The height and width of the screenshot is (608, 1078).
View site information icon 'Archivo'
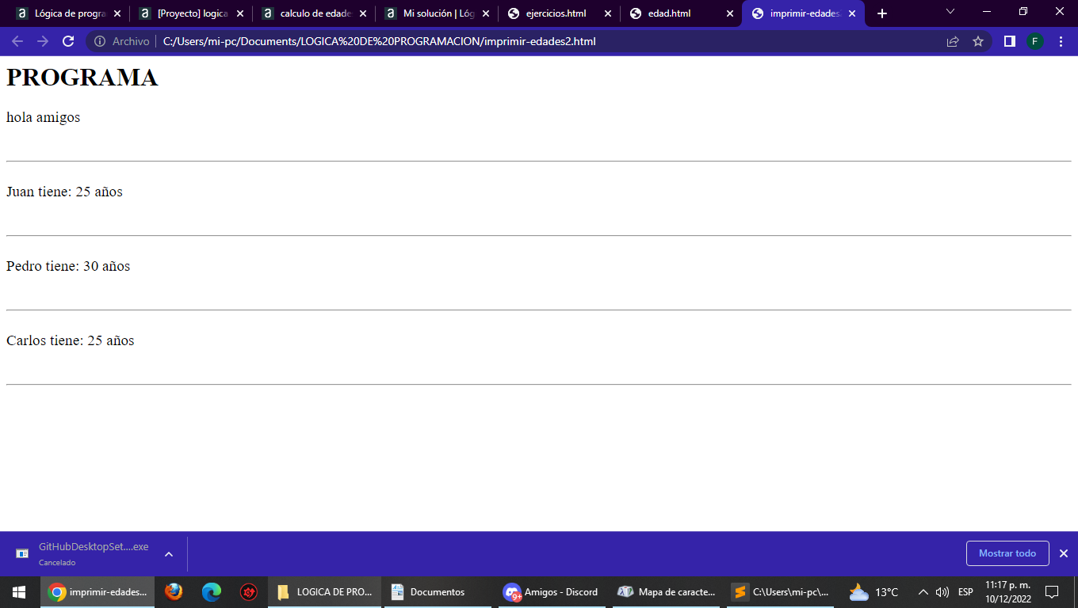pos(121,41)
